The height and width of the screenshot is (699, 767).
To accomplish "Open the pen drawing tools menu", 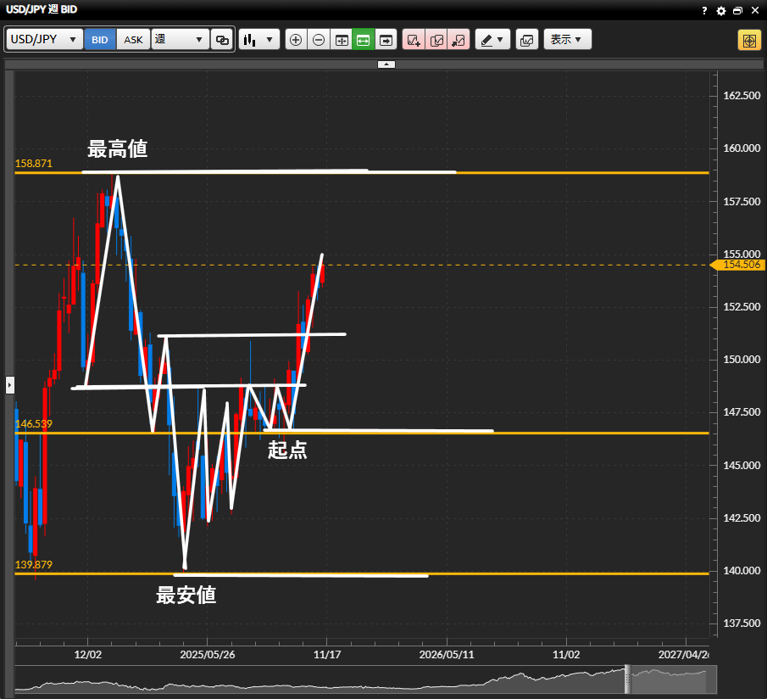I will pyautogui.click(x=492, y=40).
